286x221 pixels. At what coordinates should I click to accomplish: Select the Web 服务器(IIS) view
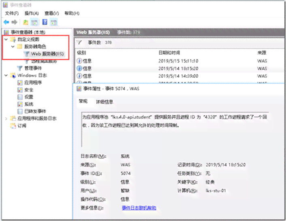(47, 54)
